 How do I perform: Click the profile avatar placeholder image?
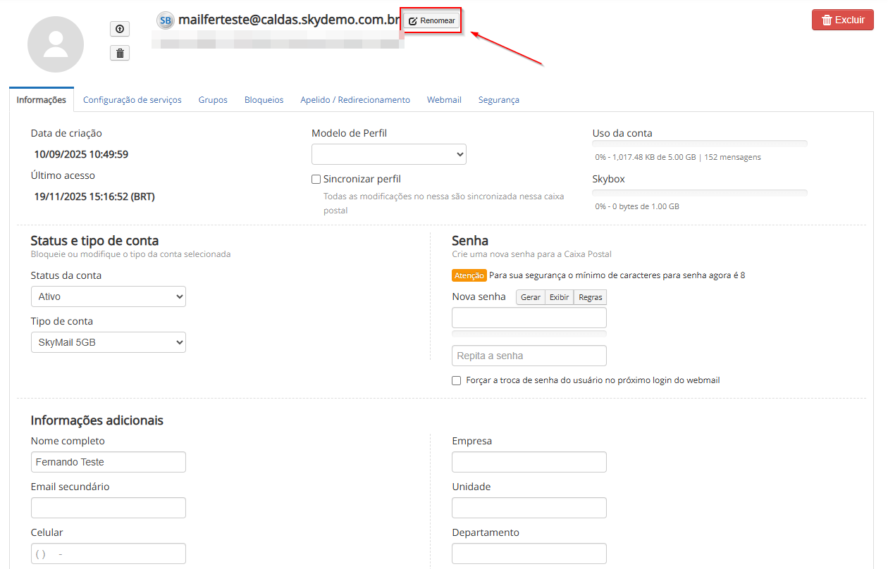[56, 44]
